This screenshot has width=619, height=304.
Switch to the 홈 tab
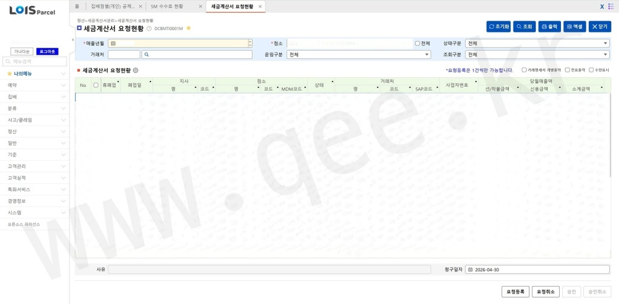click(77, 7)
